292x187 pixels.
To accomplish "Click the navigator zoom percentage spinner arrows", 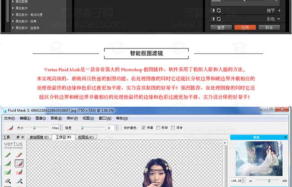I will pos(243,180).
